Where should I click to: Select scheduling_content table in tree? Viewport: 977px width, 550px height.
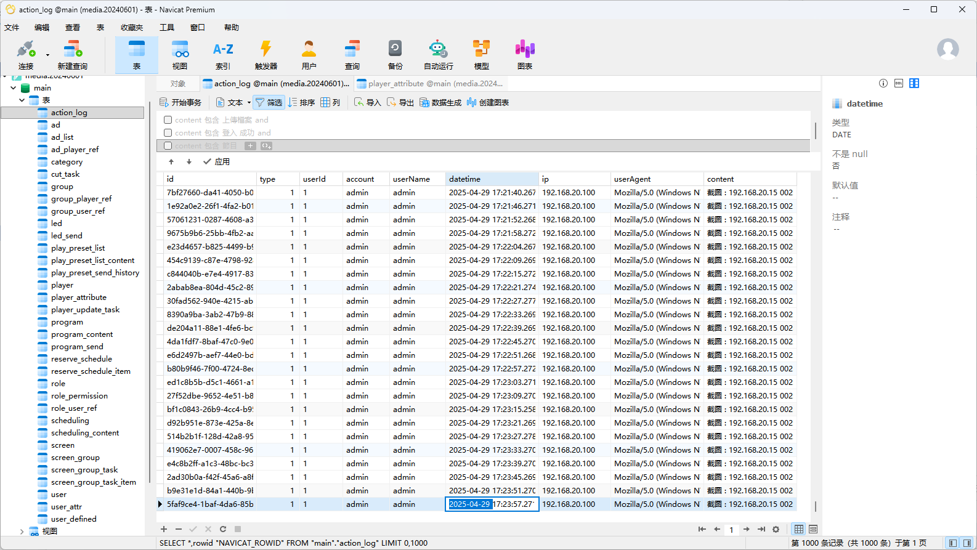(85, 432)
